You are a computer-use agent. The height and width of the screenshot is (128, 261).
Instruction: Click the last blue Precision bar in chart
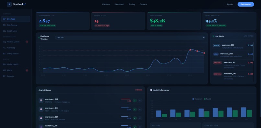coord(244,112)
